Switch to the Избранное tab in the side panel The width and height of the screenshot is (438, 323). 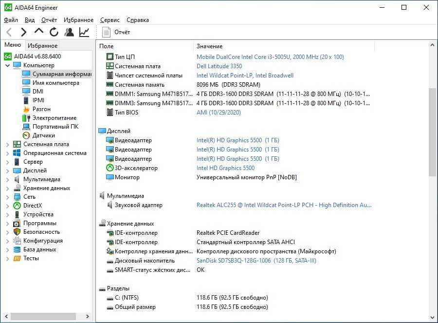(42, 46)
